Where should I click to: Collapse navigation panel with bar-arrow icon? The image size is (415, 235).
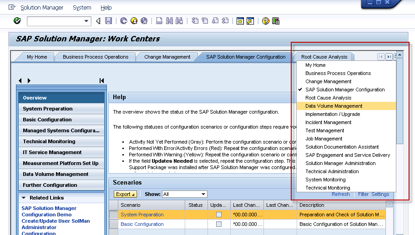pyautogui.click(x=101, y=80)
